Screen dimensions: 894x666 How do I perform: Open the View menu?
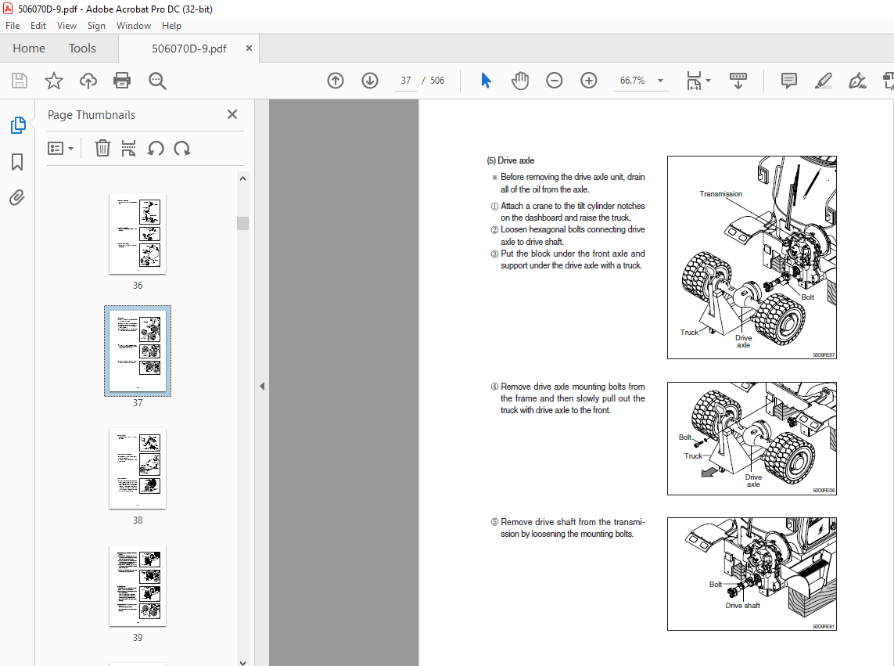(66, 26)
